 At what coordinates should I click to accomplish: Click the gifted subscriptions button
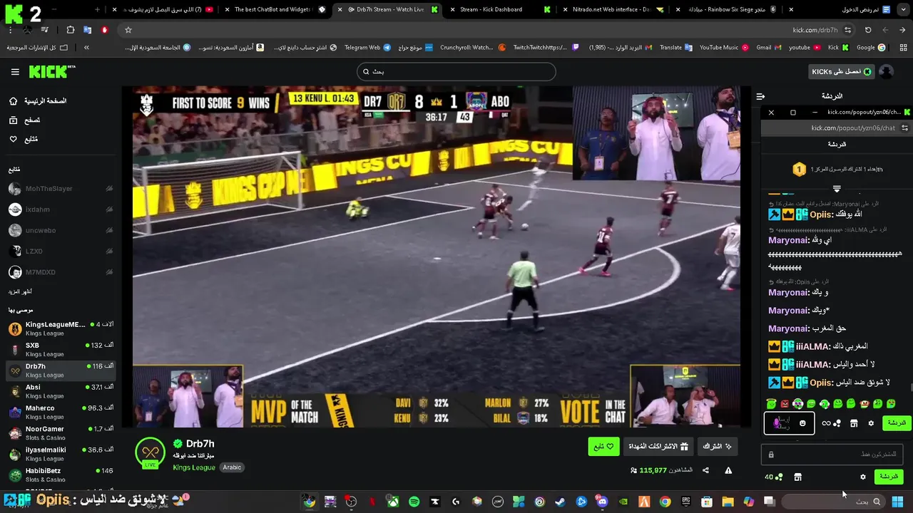tap(658, 447)
